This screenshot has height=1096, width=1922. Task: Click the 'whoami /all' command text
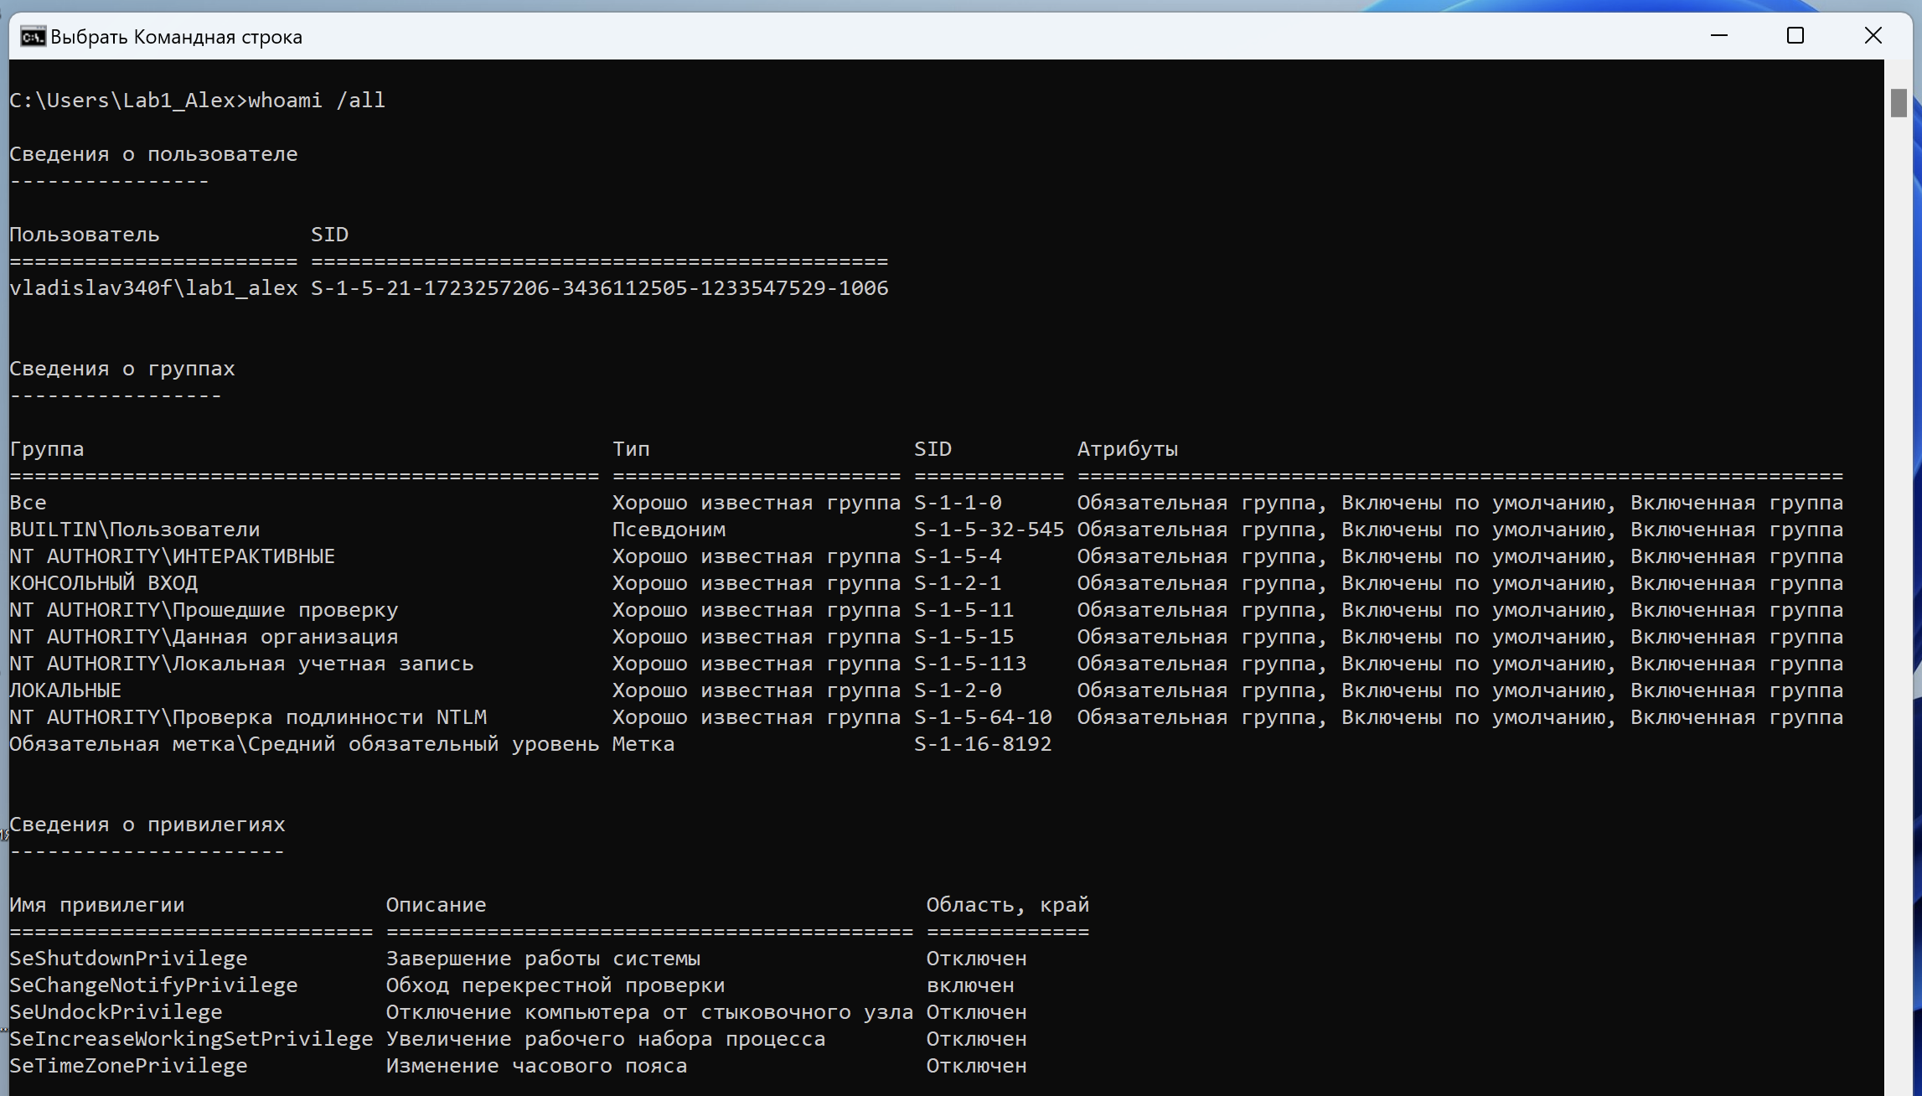tap(316, 101)
